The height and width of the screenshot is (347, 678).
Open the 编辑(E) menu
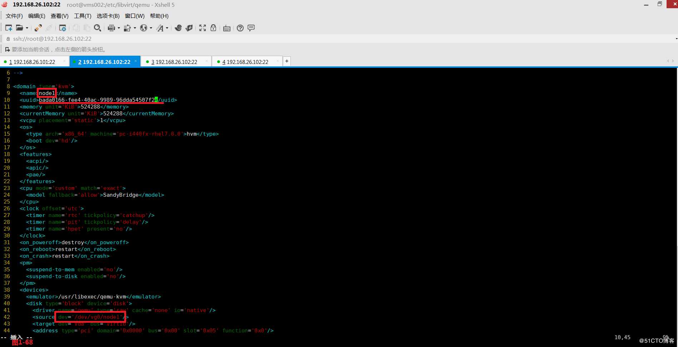point(37,16)
